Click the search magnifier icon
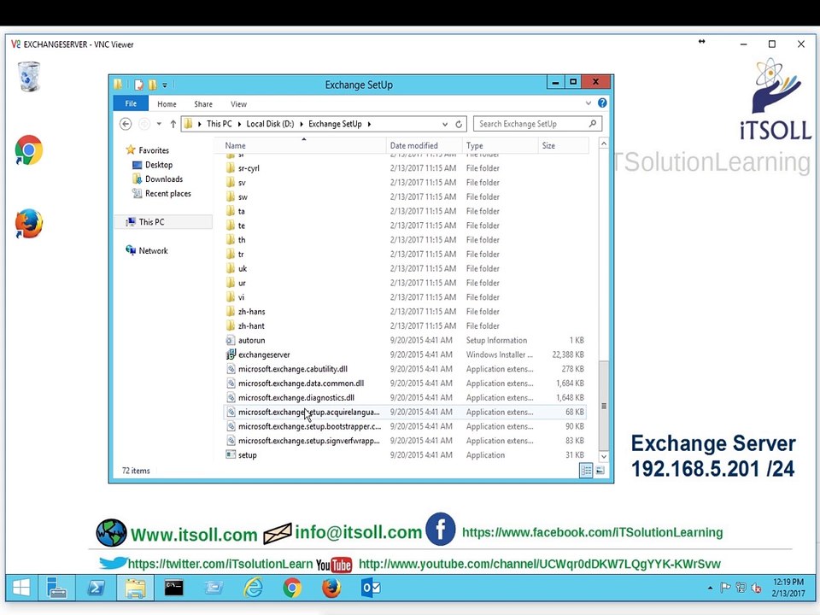 [593, 123]
